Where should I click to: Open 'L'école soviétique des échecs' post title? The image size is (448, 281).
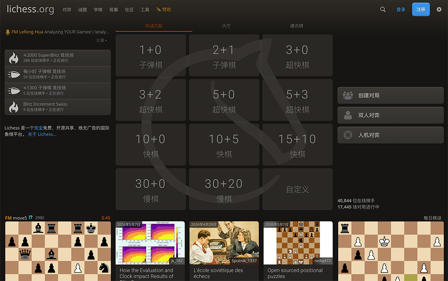218,273
